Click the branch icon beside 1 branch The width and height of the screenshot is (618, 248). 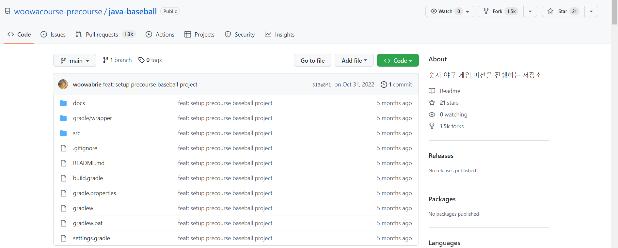coord(105,60)
